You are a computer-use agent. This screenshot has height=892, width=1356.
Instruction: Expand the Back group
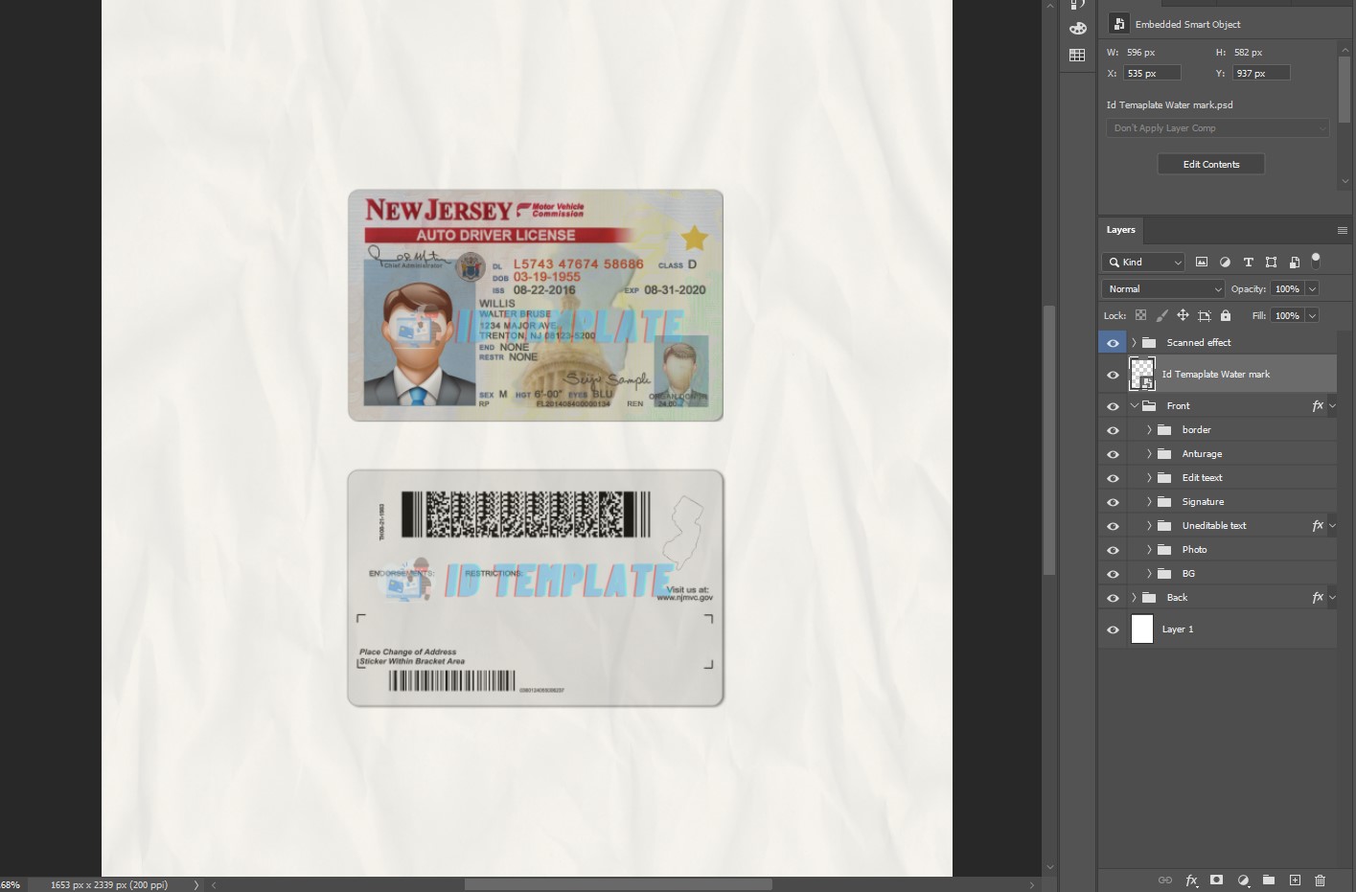pyautogui.click(x=1134, y=597)
